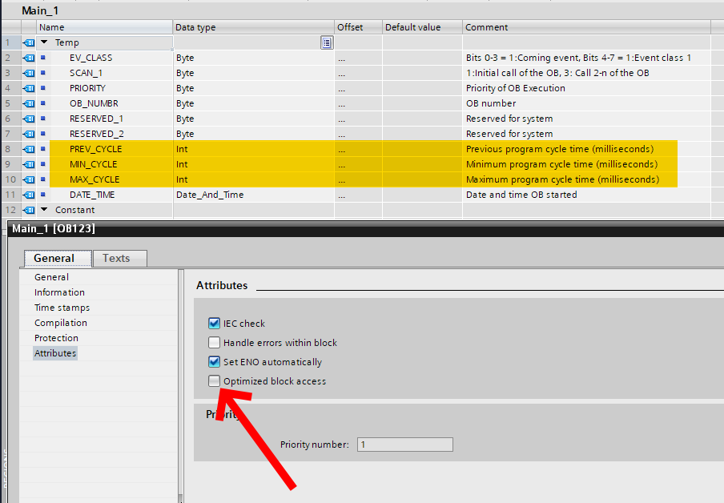Viewport: 724px width, 503px height.
Task: Collapse the Constant section
Action: (x=44, y=210)
